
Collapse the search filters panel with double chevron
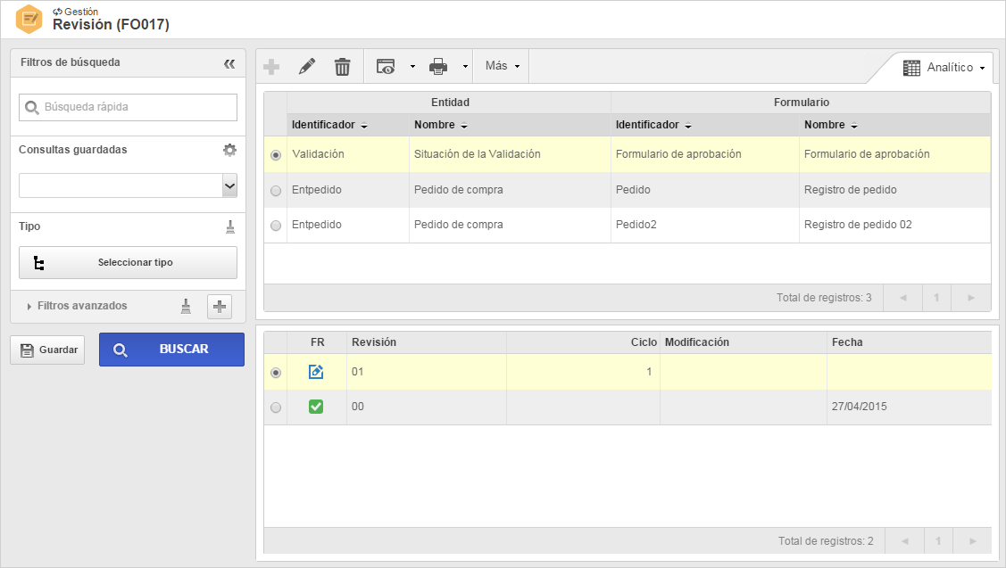tap(229, 63)
